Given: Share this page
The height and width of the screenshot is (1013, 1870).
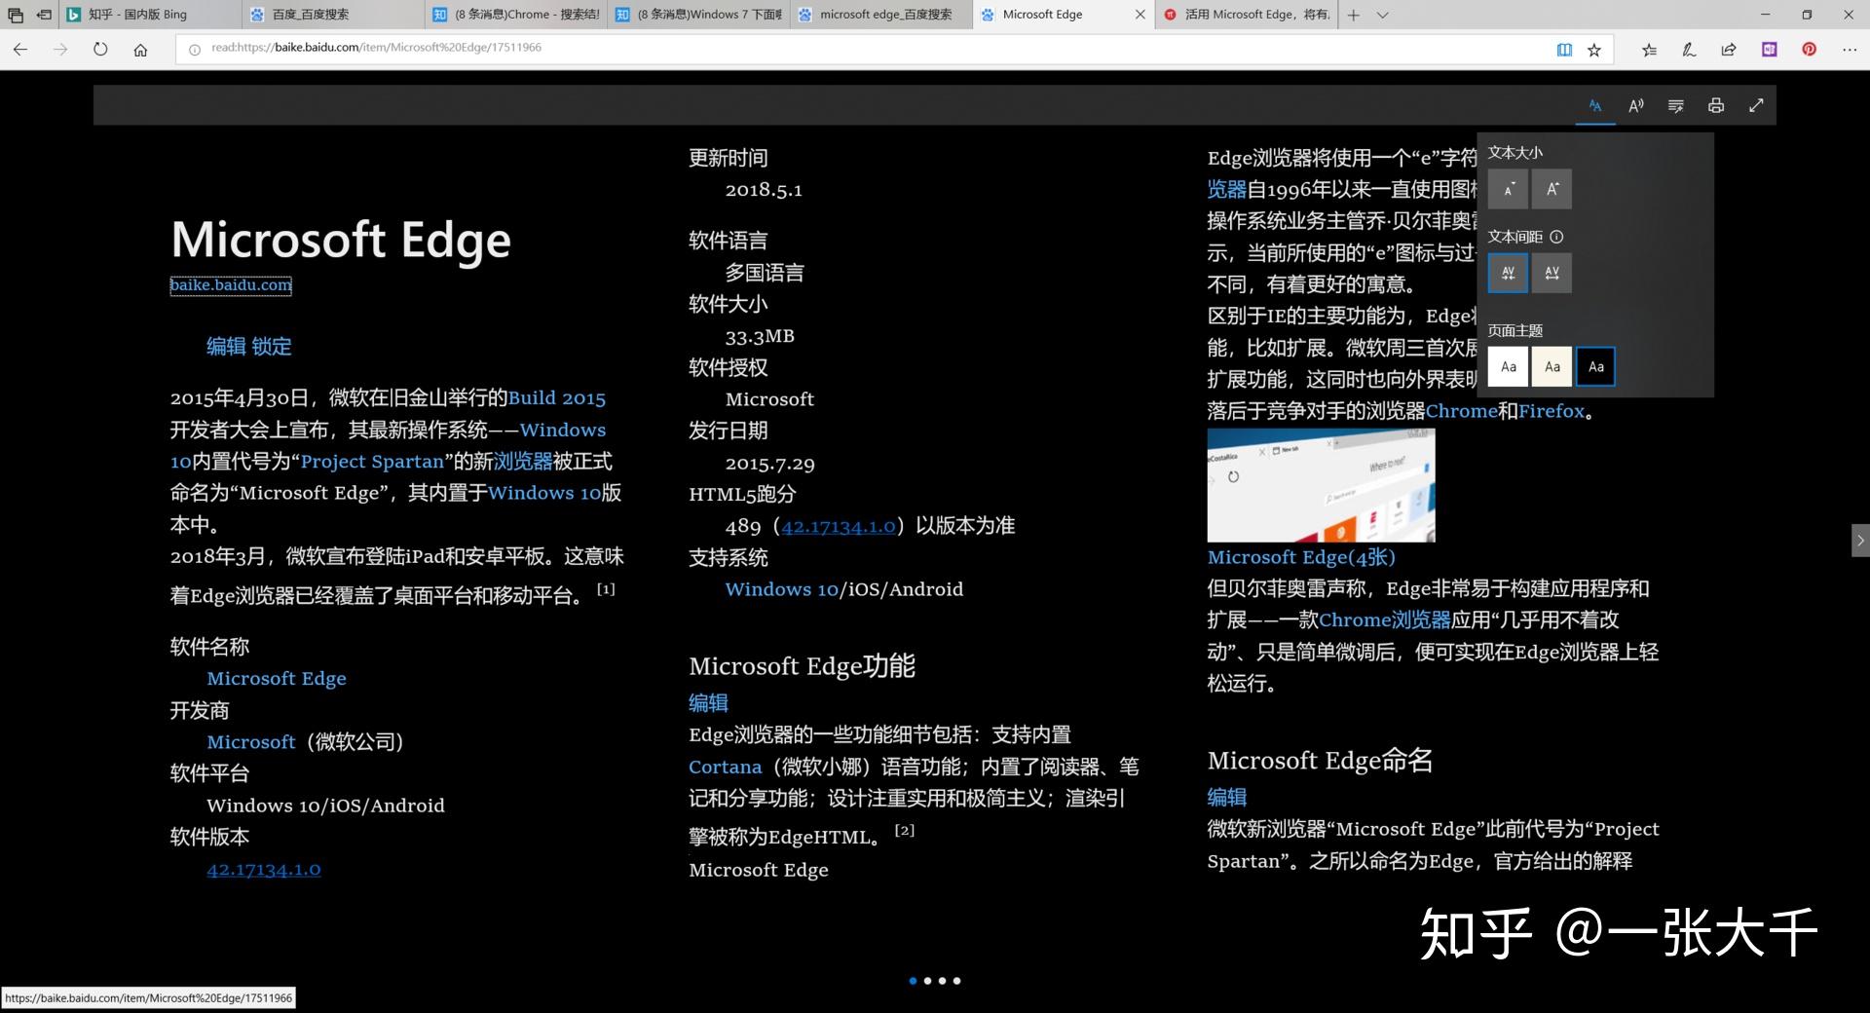Looking at the screenshot, I should pos(1729,50).
